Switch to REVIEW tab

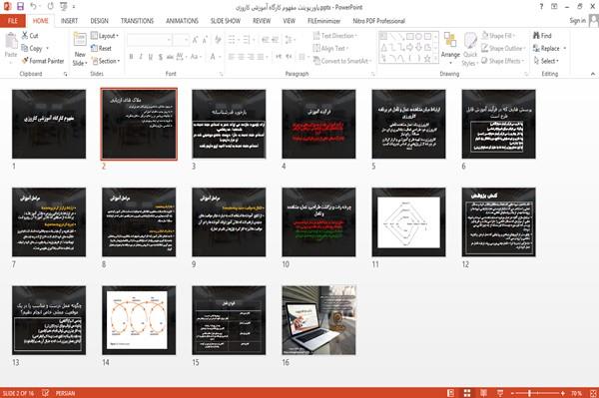coord(262,21)
